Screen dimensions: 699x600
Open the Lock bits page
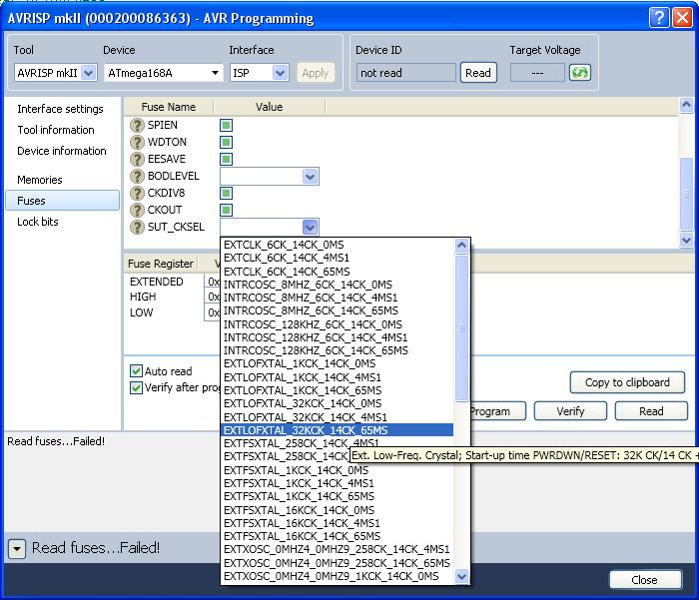click(x=38, y=222)
